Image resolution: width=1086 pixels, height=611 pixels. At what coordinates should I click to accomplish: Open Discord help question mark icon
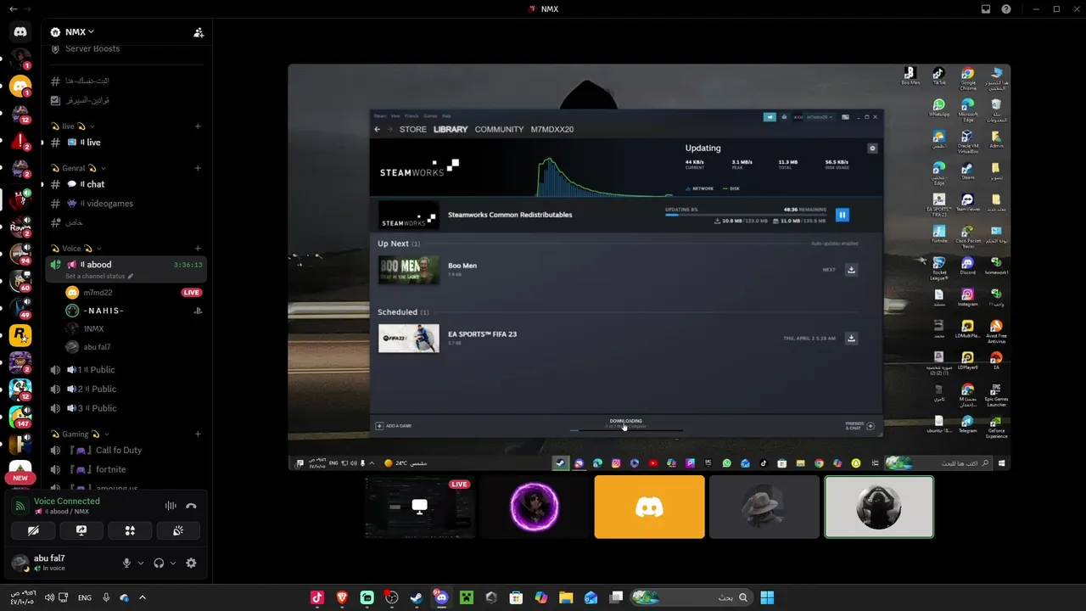[1006, 9]
